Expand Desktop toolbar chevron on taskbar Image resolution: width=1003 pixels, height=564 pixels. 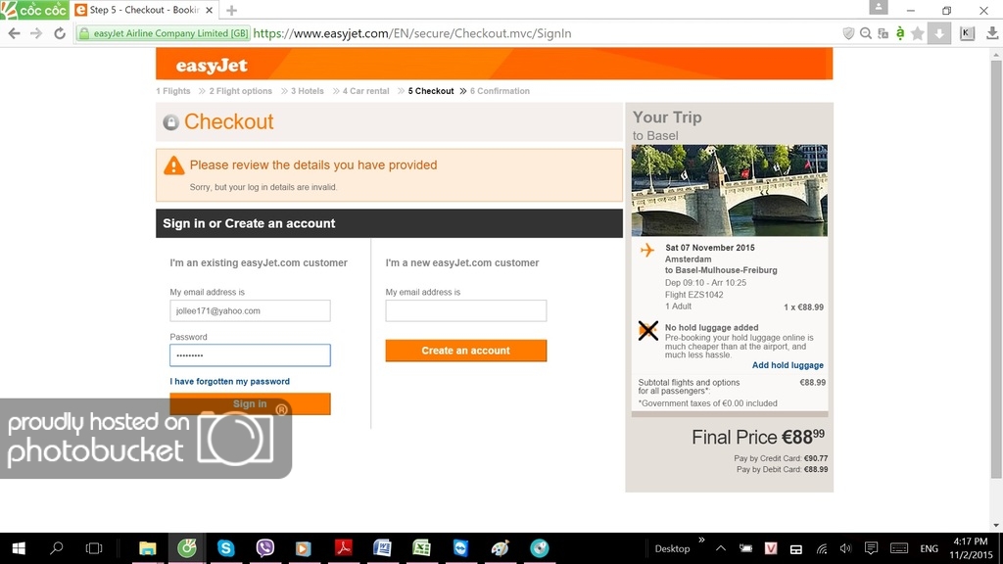coord(701,540)
